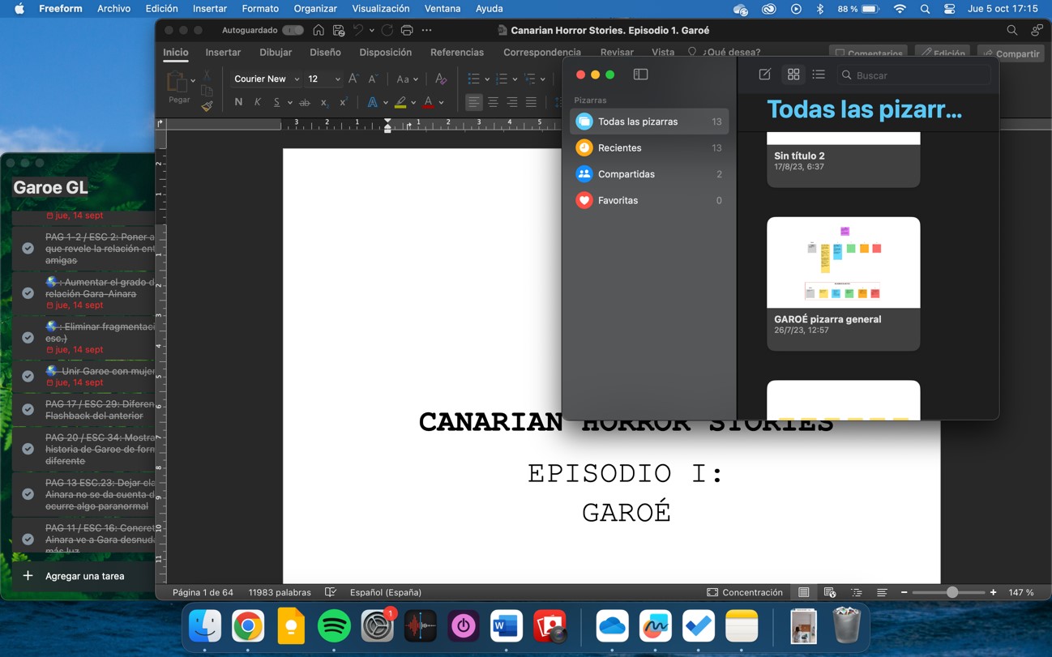Create a new Freeform board
Image resolution: width=1052 pixels, height=657 pixels.
[764, 75]
